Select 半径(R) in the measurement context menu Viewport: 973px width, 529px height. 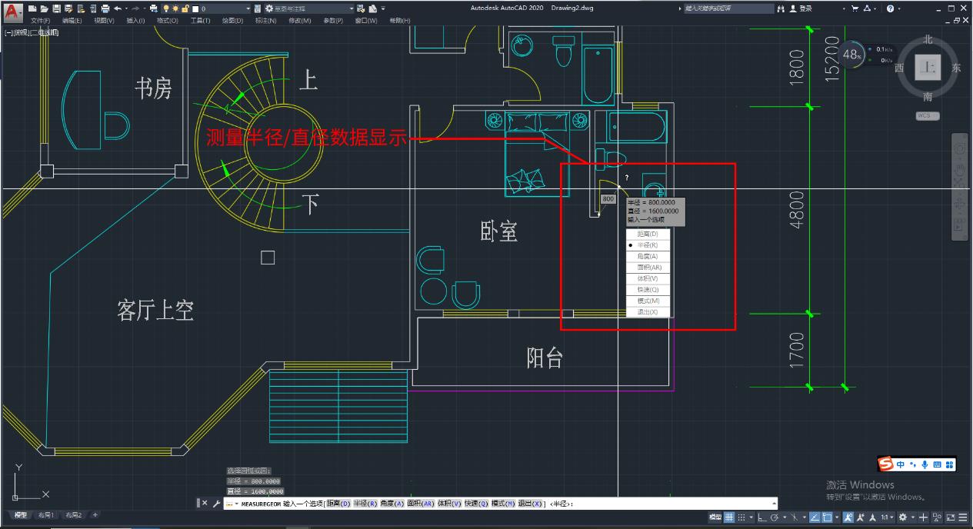pyautogui.click(x=648, y=245)
